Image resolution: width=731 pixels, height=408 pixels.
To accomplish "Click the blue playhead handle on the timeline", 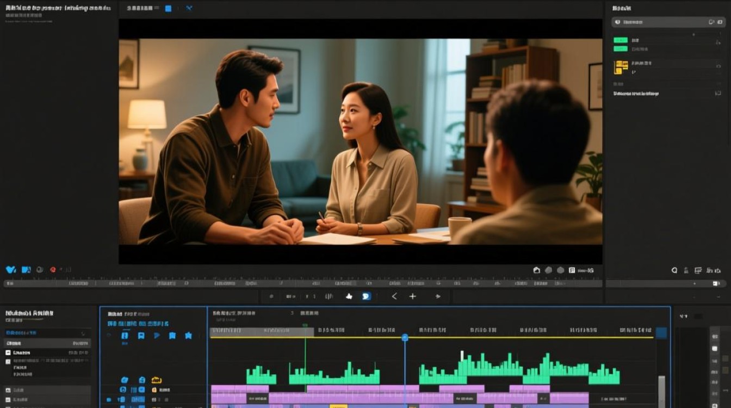I will point(405,337).
